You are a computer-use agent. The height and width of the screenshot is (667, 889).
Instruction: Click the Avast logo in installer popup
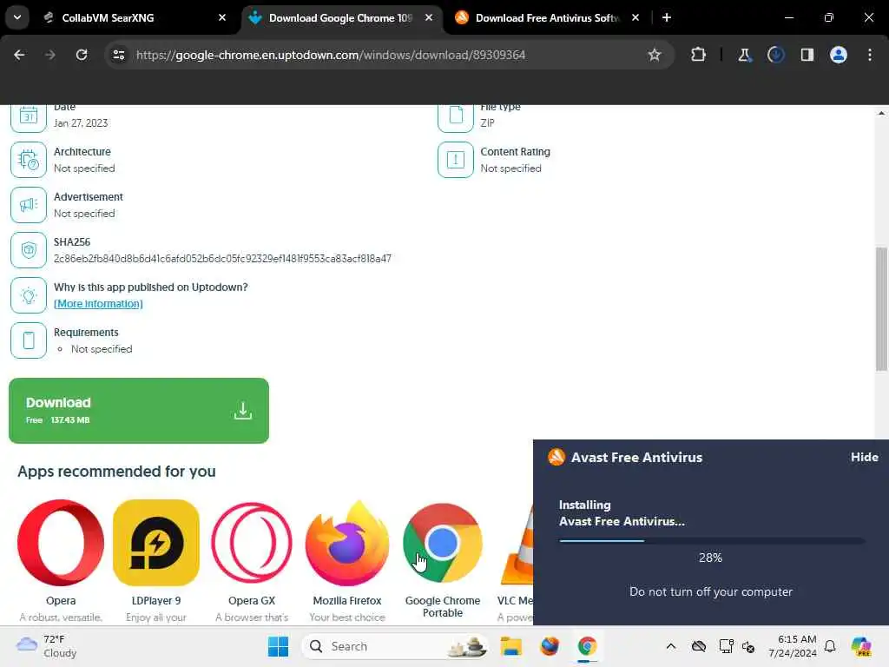pyautogui.click(x=556, y=457)
